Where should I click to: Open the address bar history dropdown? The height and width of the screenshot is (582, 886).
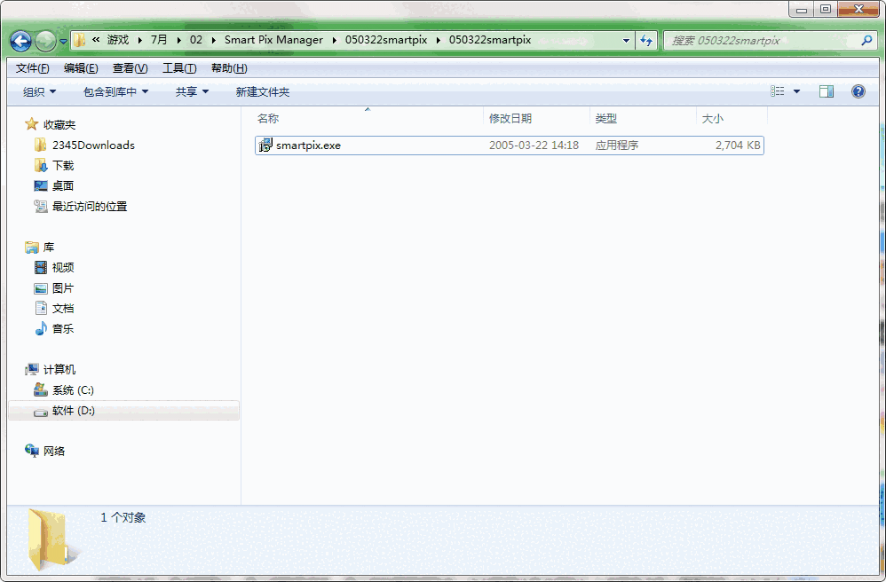pos(626,40)
